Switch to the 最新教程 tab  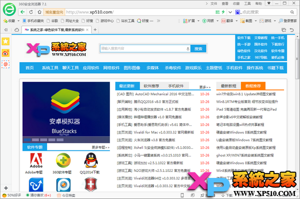[228, 86]
